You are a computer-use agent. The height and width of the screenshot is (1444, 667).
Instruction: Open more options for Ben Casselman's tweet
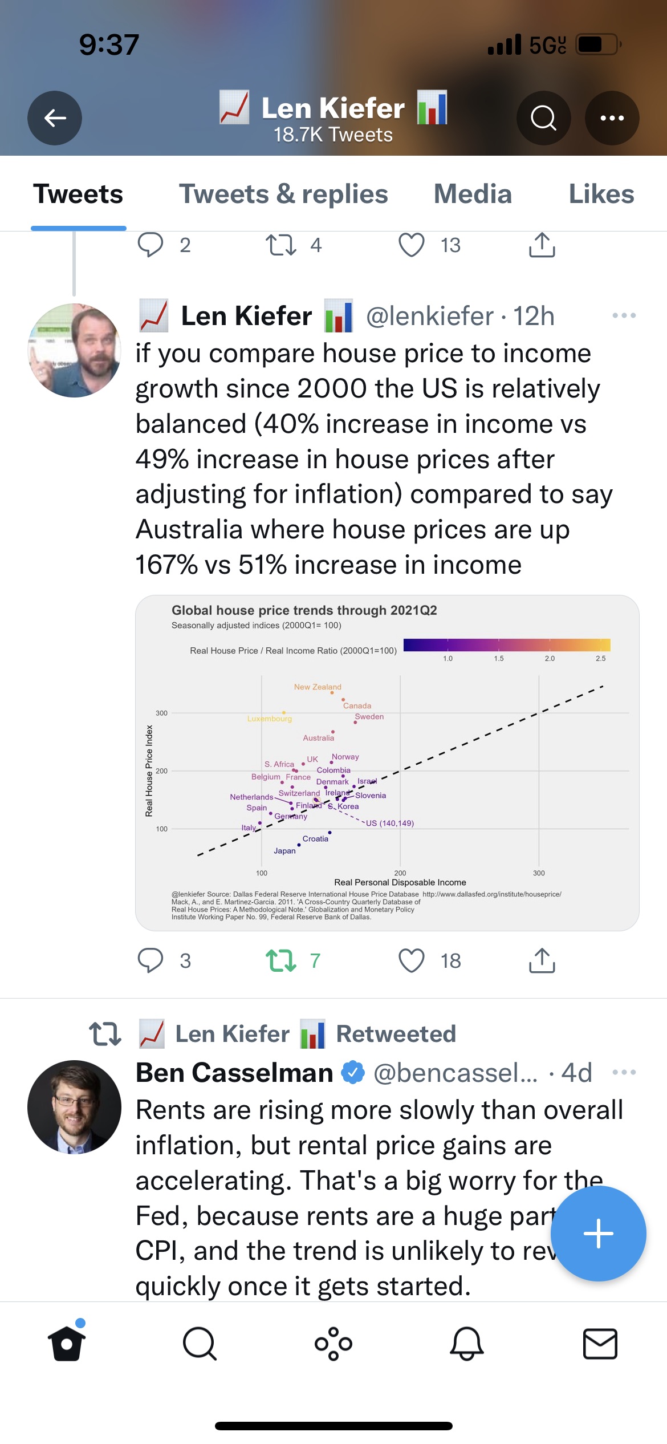point(624,1072)
